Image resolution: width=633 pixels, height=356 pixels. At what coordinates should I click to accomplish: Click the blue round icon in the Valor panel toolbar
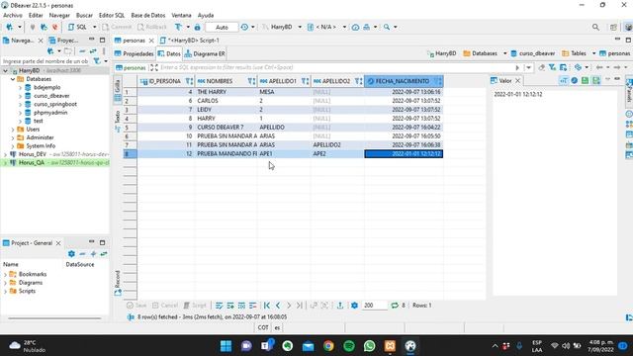pos(574,81)
